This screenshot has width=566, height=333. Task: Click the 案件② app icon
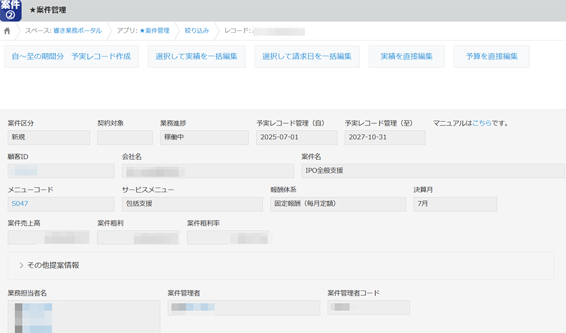(11, 10)
